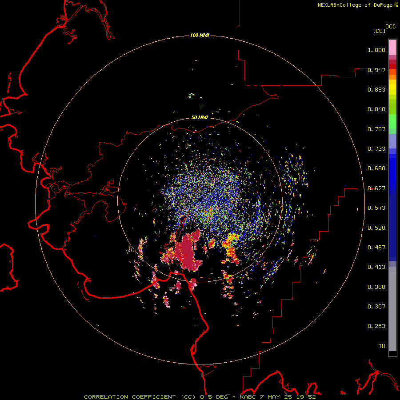Select the crimson red legend swatch
400x400 pixels.
392,62
